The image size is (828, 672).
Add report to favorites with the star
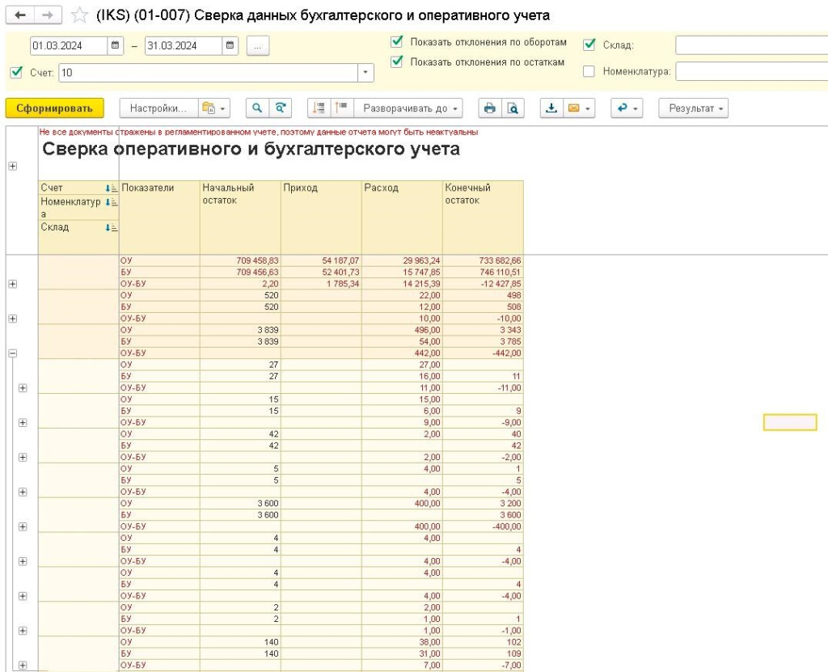[79, 15]
